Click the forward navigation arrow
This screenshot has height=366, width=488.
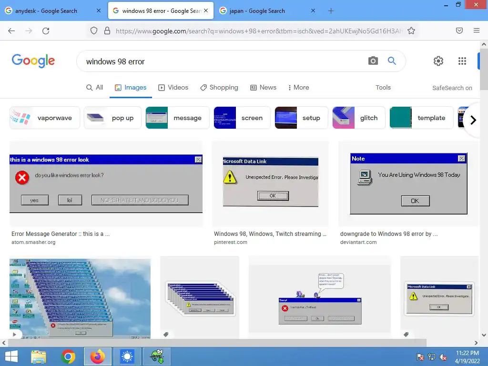pos(29,31)
